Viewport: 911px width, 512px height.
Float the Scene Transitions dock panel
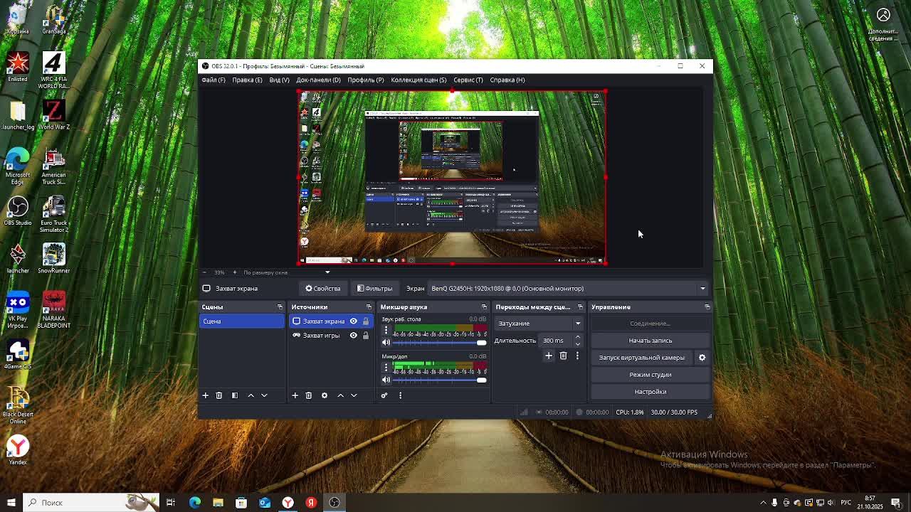[580, 307]
